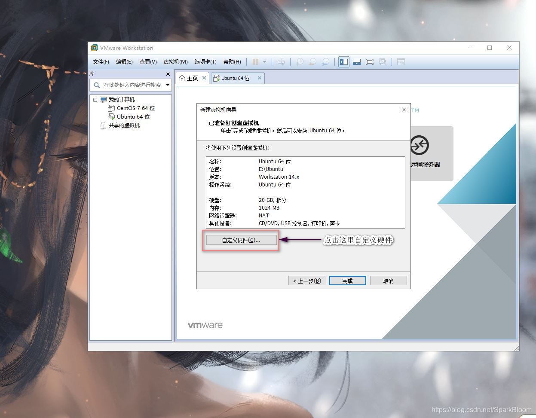536x418 pixels.
Task: Click the 自定义硬件(C)... button
Action: click(x=241, y=240)
